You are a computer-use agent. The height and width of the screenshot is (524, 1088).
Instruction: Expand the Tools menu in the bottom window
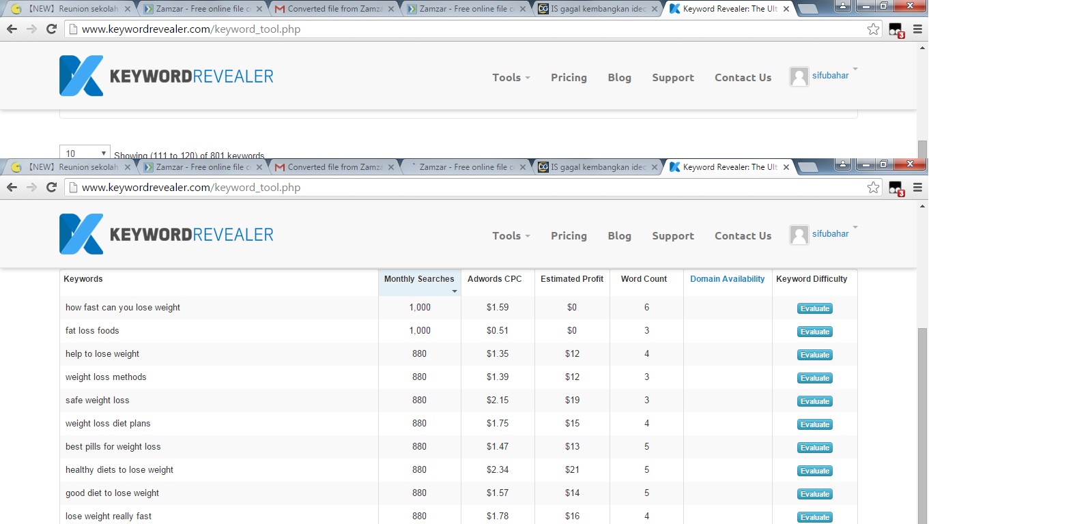coord(511,236)
